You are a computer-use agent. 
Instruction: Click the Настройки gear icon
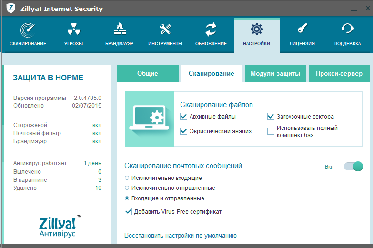click(256, 29)
